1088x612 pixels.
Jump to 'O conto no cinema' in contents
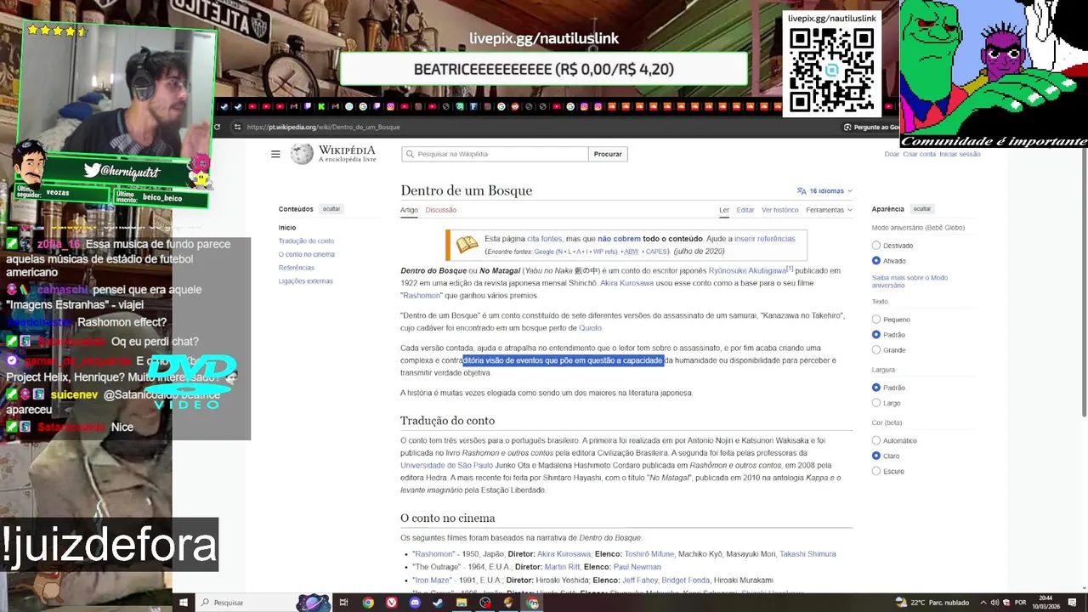pyautogui.click(x=307, y=254)
